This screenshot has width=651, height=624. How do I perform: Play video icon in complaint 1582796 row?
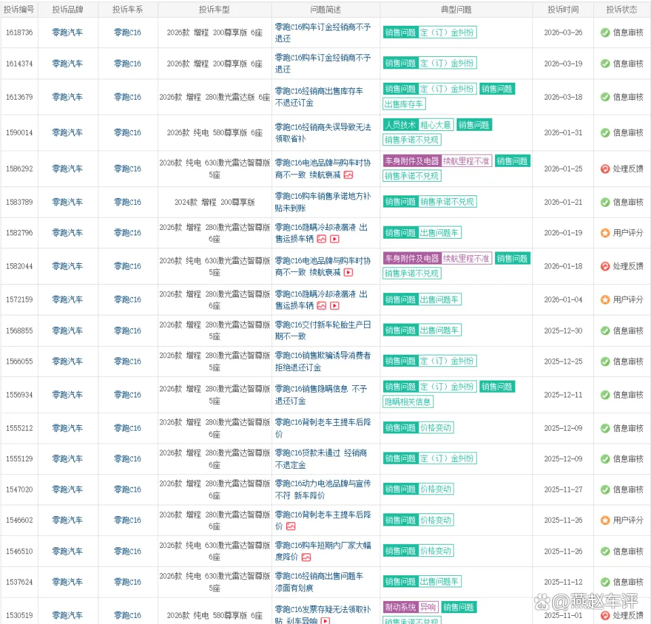(334, 239)
